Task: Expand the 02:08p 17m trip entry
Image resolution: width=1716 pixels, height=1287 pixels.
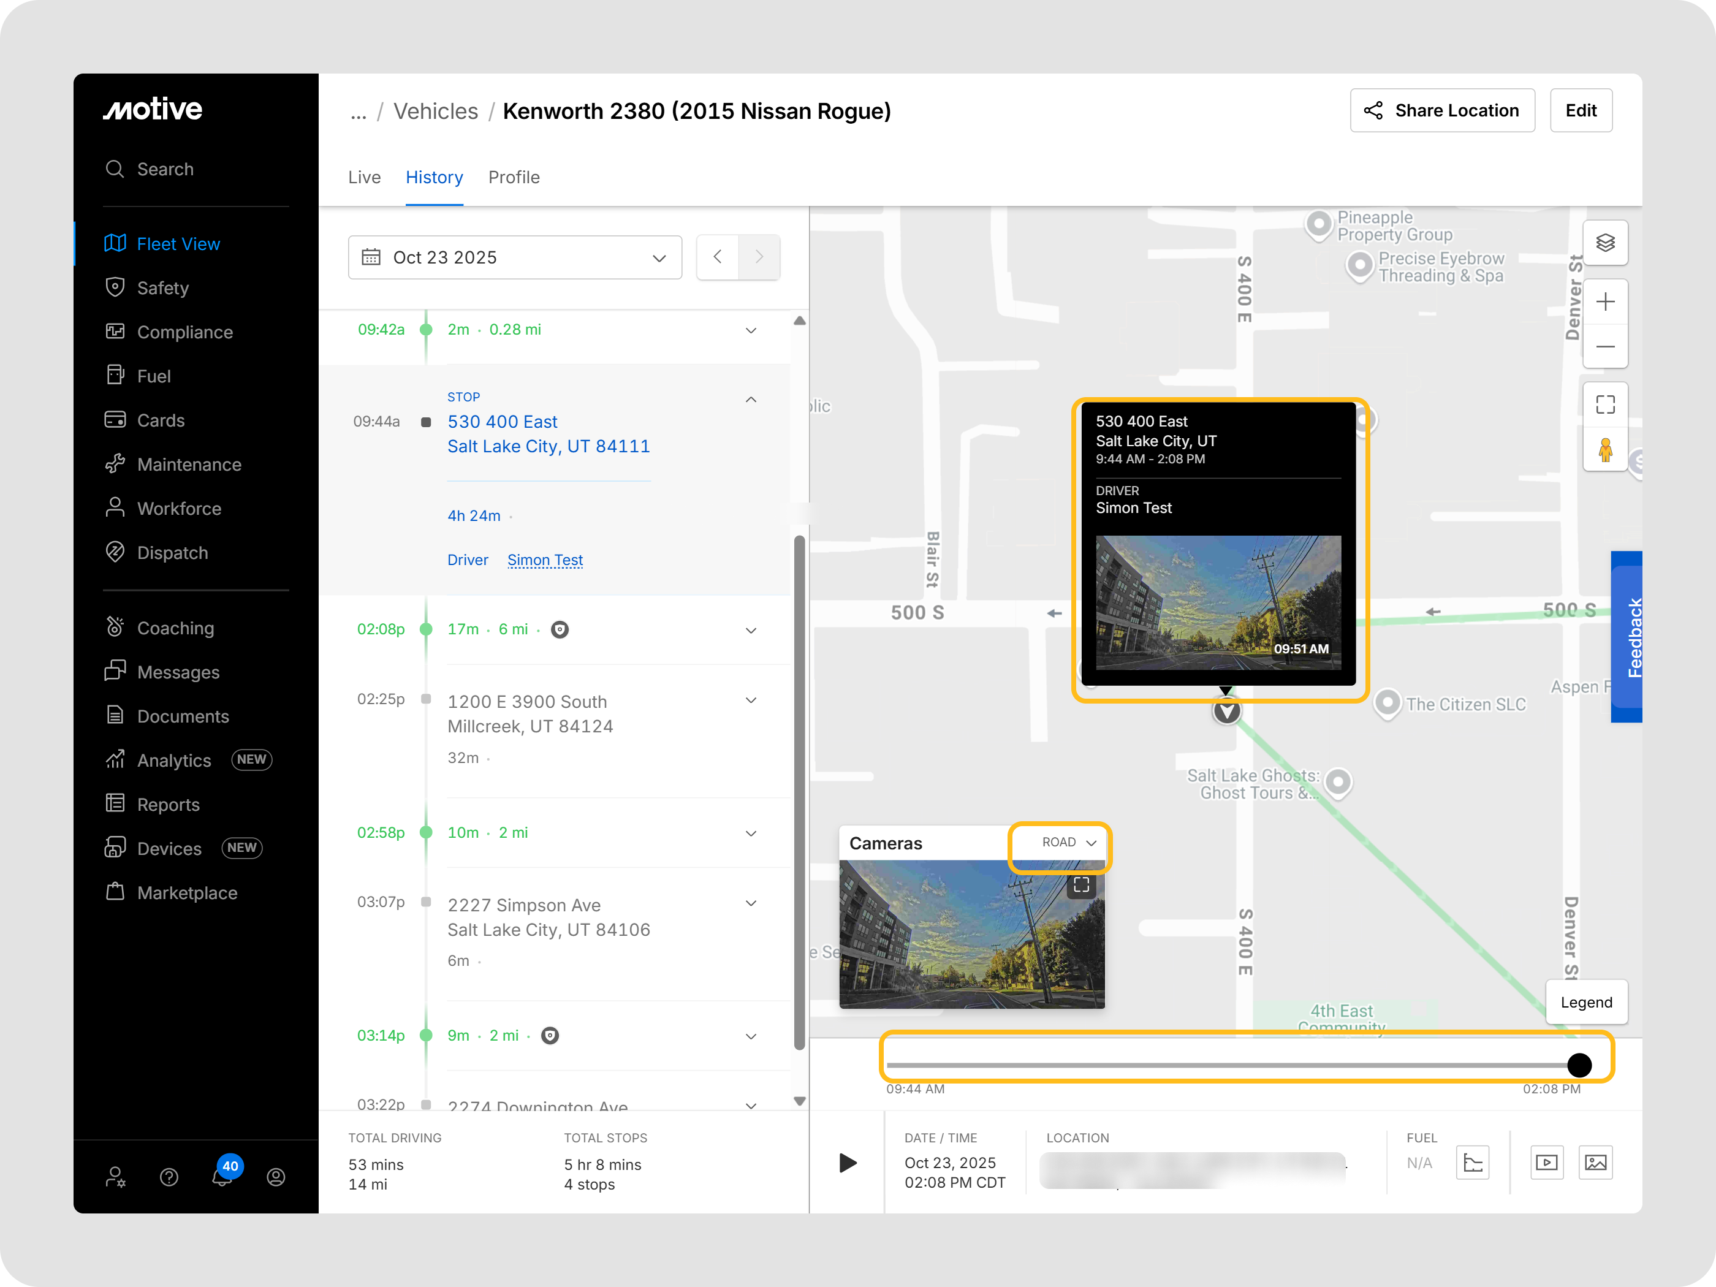Action: click(750, 630)
